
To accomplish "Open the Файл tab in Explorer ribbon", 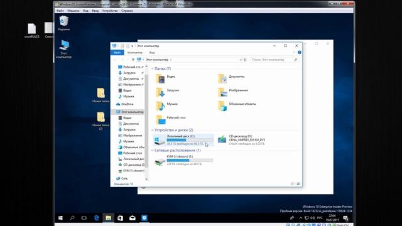I will click(x=117, y=53).
